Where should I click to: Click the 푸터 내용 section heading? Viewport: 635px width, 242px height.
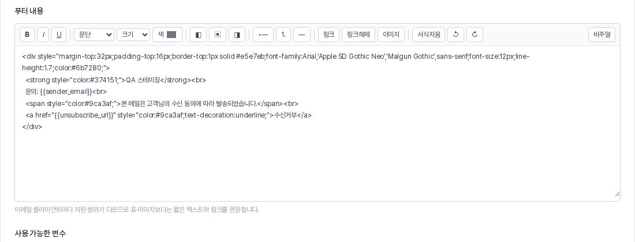pyautogui.click(x=29, y=12)
